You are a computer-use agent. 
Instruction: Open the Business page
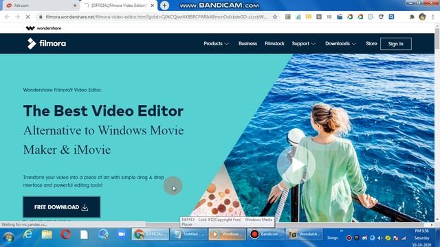[247, 44]
